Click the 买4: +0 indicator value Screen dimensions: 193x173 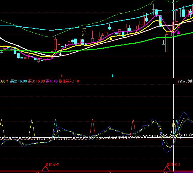(52, 81)
